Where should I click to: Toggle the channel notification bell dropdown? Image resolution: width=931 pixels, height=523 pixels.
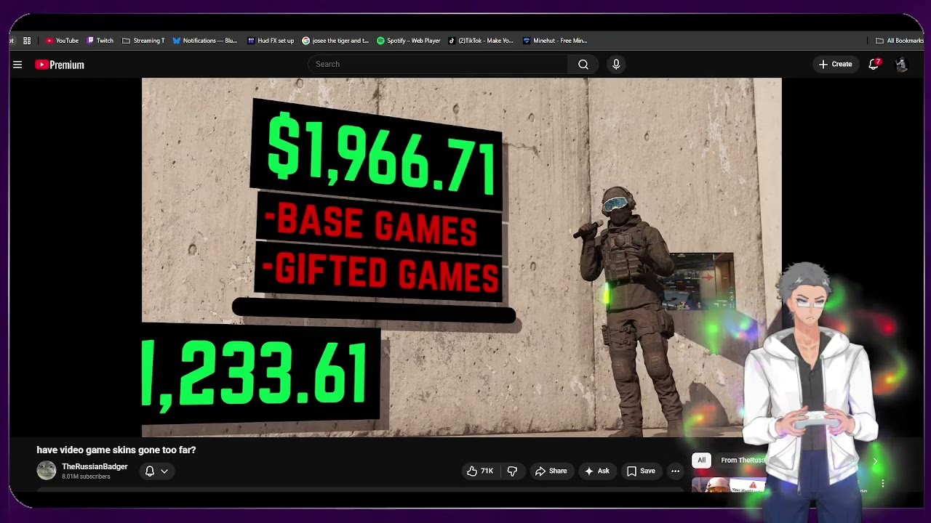156,471
